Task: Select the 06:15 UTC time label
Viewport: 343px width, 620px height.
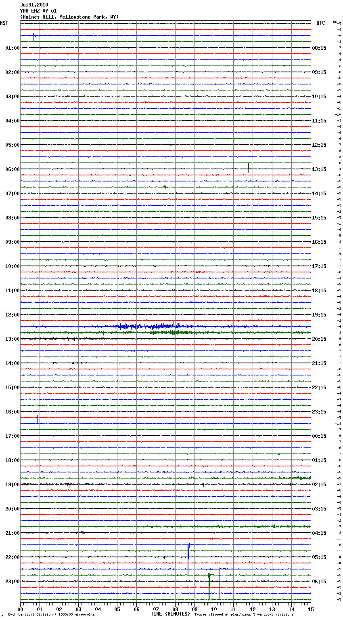Action: point(319,582)
